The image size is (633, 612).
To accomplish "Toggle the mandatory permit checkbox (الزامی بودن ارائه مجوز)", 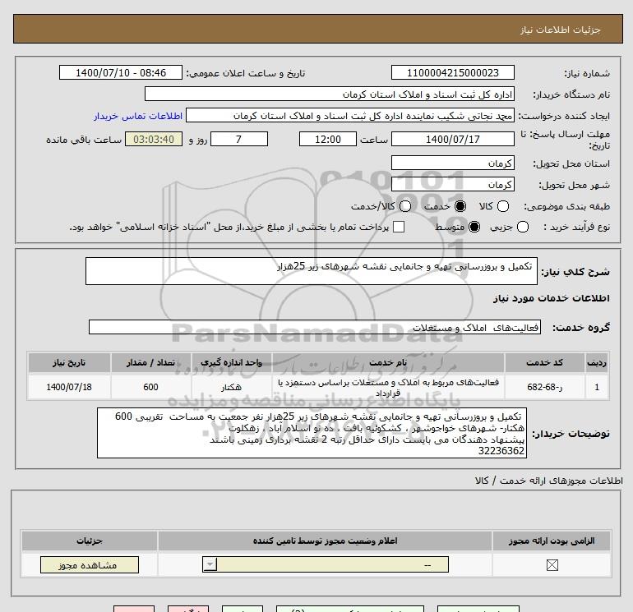I will click(552, 565).
